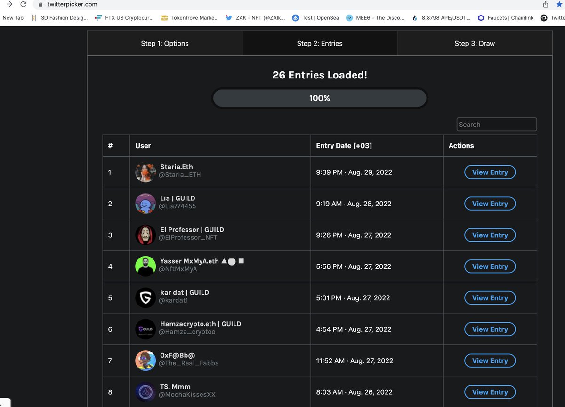565x407 pixels.
Task: Open @The_Real_Fabba handle
Action: click(x=189, y=363)
